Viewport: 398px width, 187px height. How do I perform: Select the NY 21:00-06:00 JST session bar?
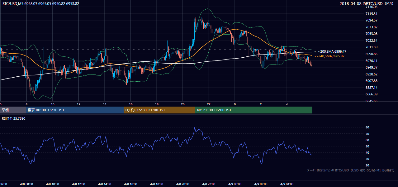tap(254, 110)
